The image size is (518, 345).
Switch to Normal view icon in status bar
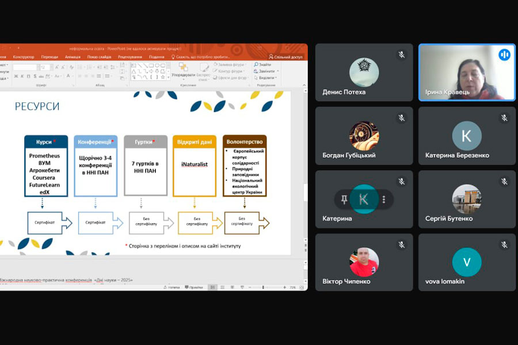(x=212, y=287)
